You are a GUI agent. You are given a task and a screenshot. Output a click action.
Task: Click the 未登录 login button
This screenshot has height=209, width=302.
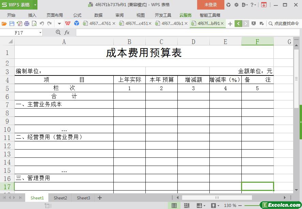(x=210, y=5)
